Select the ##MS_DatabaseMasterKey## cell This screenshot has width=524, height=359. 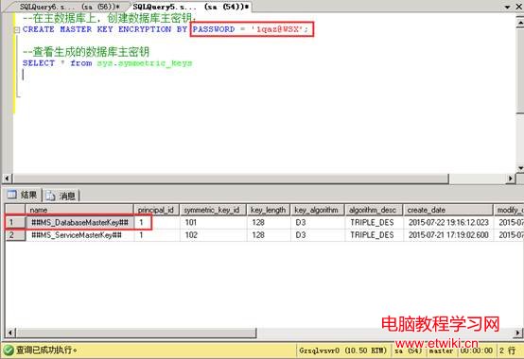(79, 222)
